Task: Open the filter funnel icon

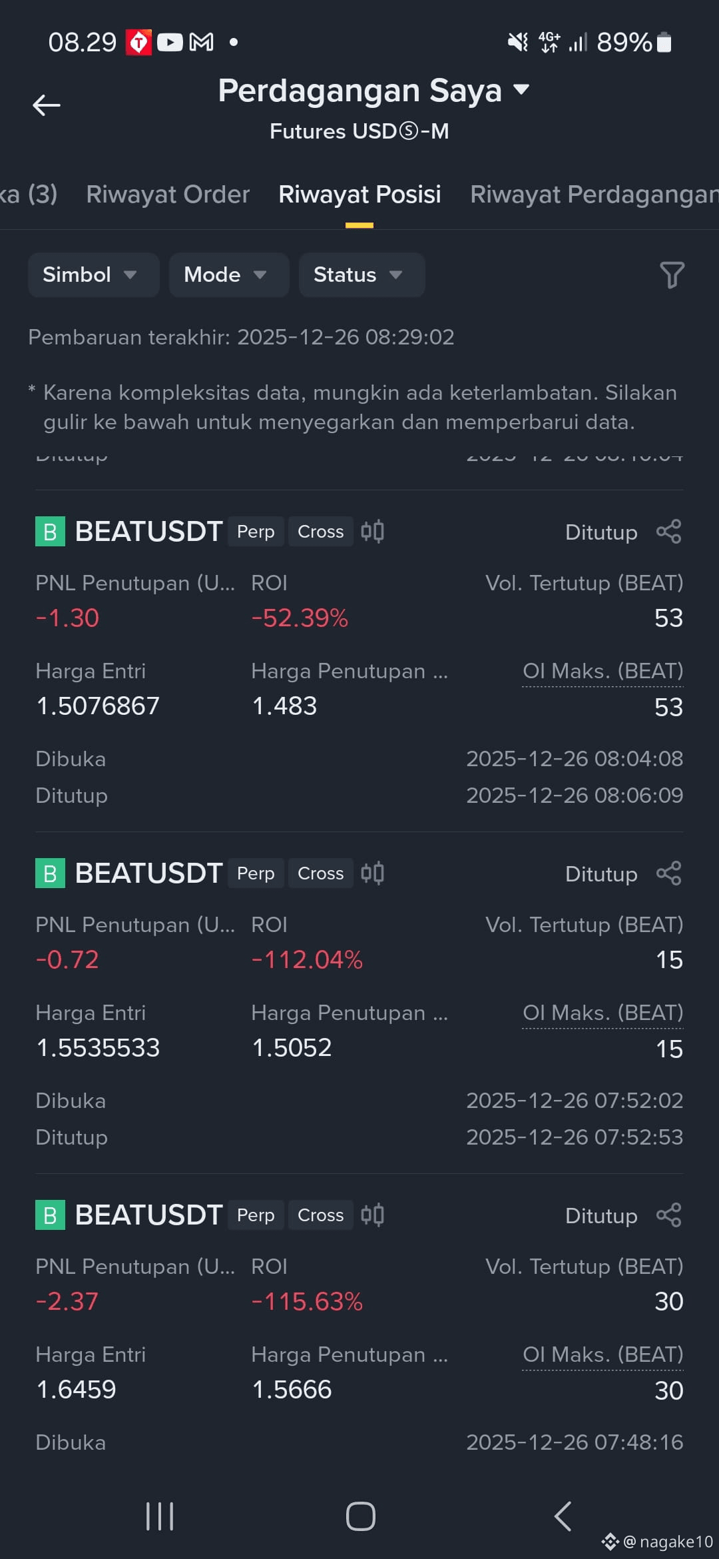Action: click(x=672, y=274)
